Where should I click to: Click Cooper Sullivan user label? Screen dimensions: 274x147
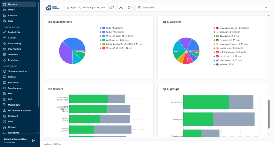64,130
